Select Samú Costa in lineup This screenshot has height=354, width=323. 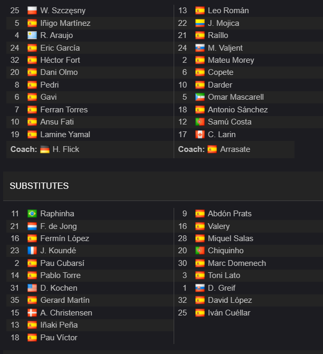point(230,122)
